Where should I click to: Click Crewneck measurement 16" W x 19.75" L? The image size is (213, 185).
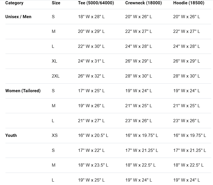(x=142, y=135)
